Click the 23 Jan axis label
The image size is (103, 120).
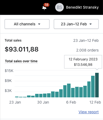[15, 102]
